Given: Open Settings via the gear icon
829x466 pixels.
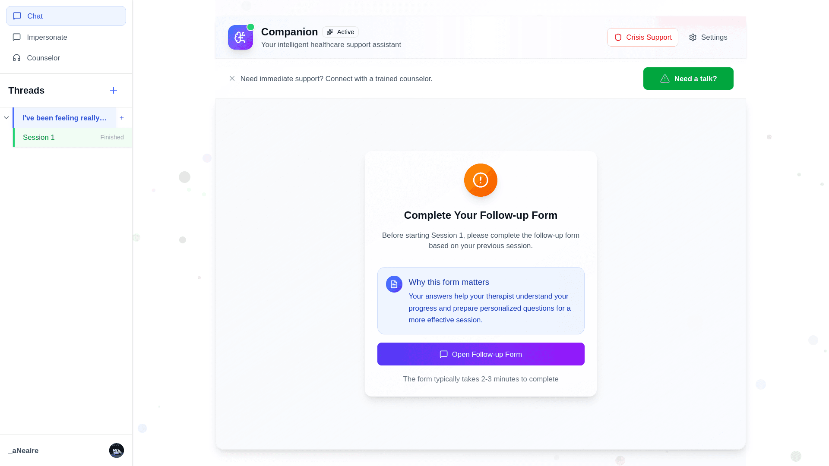Looking at the screenshot, I should [693, 38].
